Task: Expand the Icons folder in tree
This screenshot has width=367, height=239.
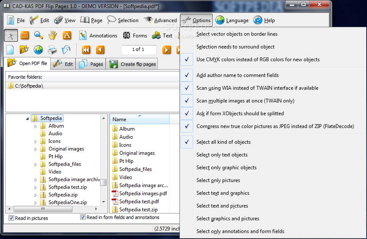Action: pos(35,142)
